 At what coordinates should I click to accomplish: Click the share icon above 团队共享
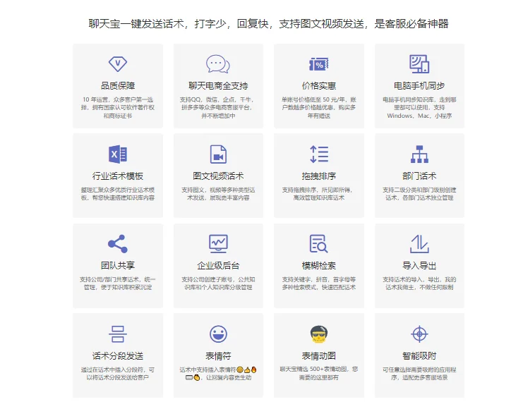[x=118, y=243]
